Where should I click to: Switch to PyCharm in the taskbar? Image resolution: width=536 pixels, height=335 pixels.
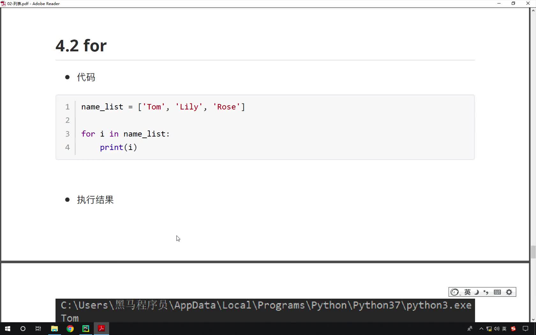tap(86, 329)
